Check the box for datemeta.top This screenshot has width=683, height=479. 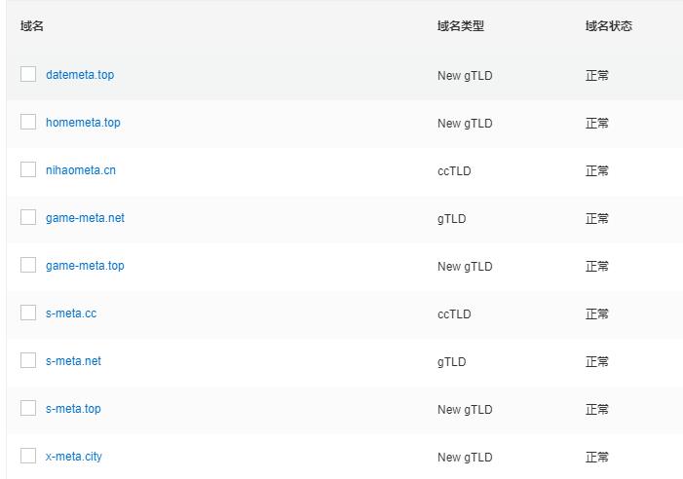(x=28, y=74)
